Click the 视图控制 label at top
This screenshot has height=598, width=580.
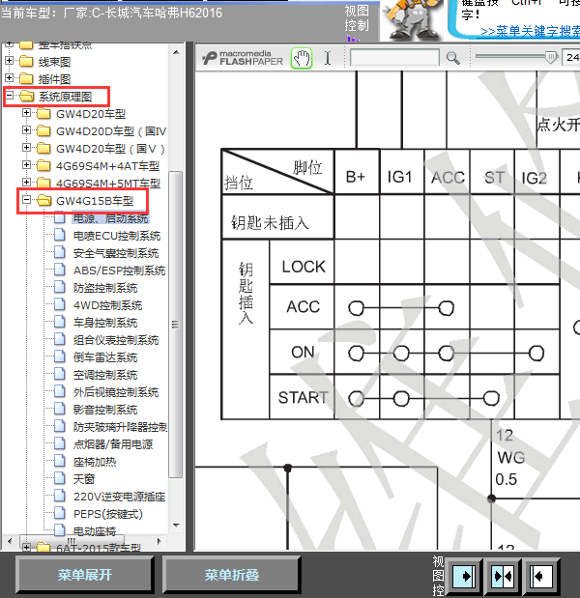coord(357,18)
